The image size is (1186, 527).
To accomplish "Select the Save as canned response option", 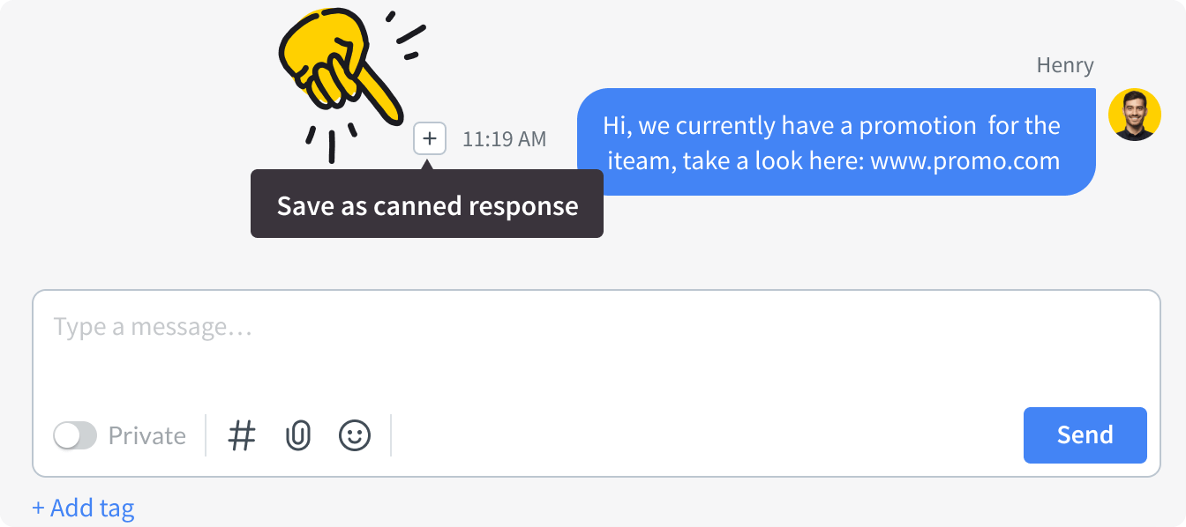I will coord(427,205).
